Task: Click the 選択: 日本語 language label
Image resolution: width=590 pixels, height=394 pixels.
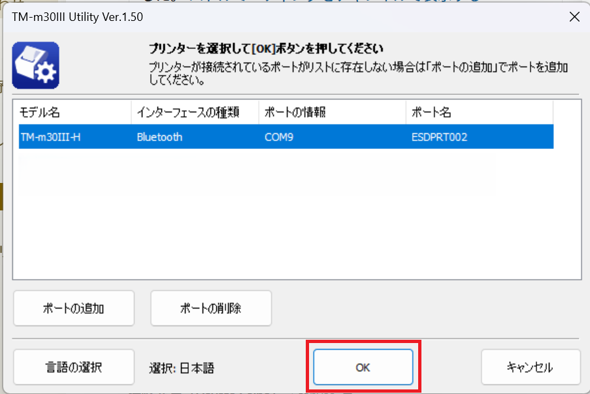Action: pos(182,368)
